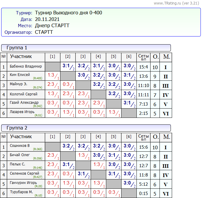Choose participant Колотий Сергей
The image size is (202, 198).
point(24,94)
